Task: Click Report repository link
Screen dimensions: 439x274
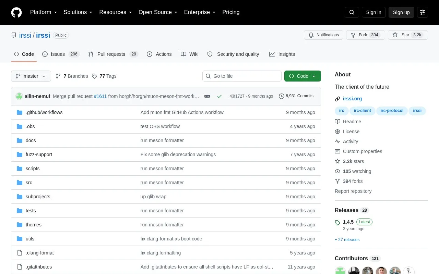Action: (353, 191)
